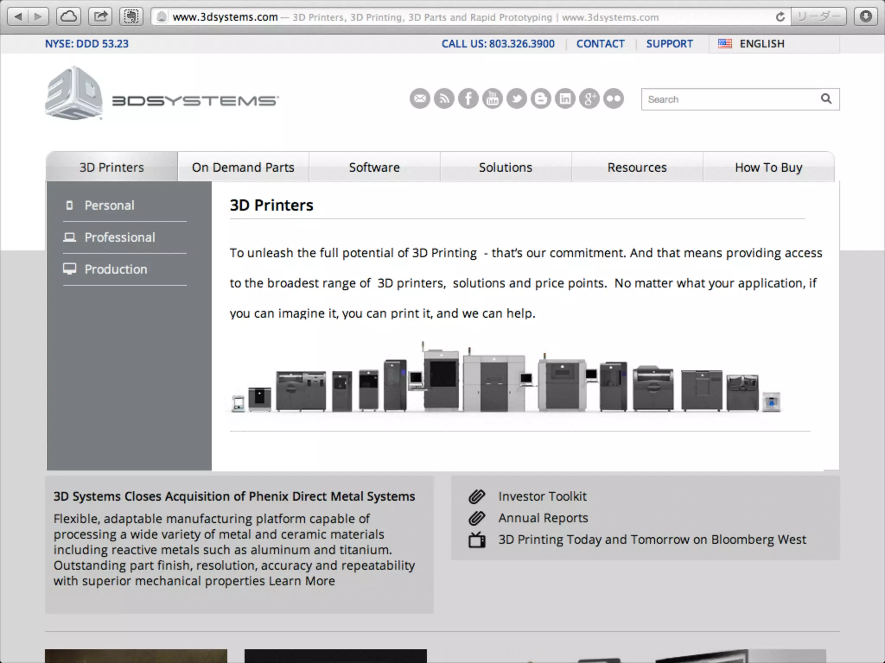Image resolution: width=885 pixels, height=663 pixels.
Task: Open the Safari share button
Action: pos(100,17)
